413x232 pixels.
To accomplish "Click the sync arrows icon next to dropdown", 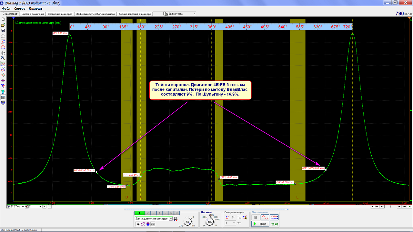I will click(x=239, y=223).
